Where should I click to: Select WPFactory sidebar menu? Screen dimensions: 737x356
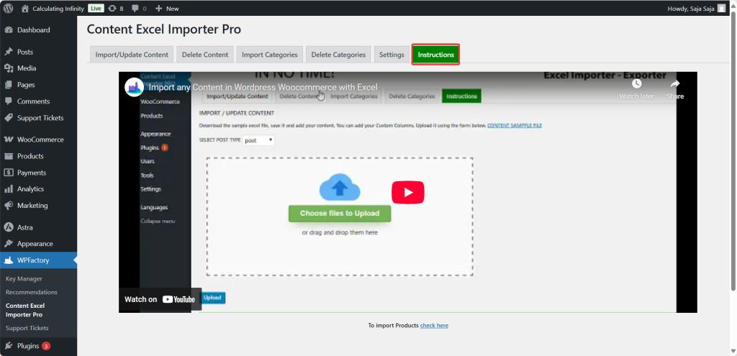pos(39,260)
